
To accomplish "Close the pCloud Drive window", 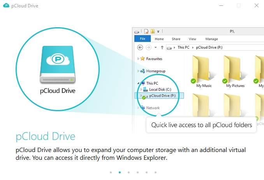I will [257, 5].
